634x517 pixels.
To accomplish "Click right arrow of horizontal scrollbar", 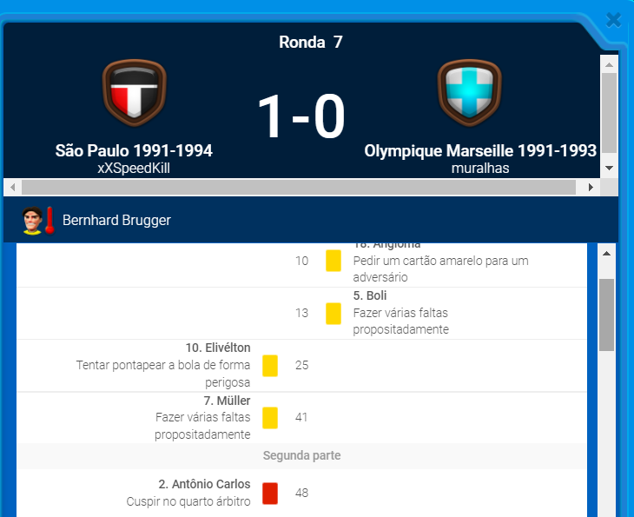I will 591,187.
